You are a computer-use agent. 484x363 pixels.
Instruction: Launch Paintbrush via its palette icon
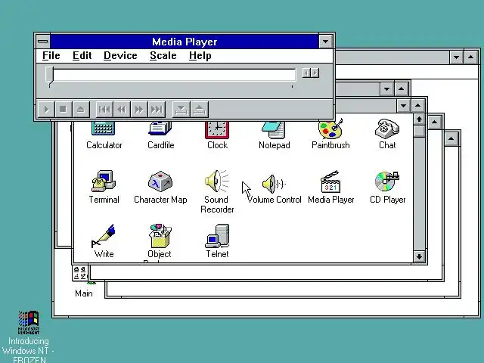tap(330, 129)
